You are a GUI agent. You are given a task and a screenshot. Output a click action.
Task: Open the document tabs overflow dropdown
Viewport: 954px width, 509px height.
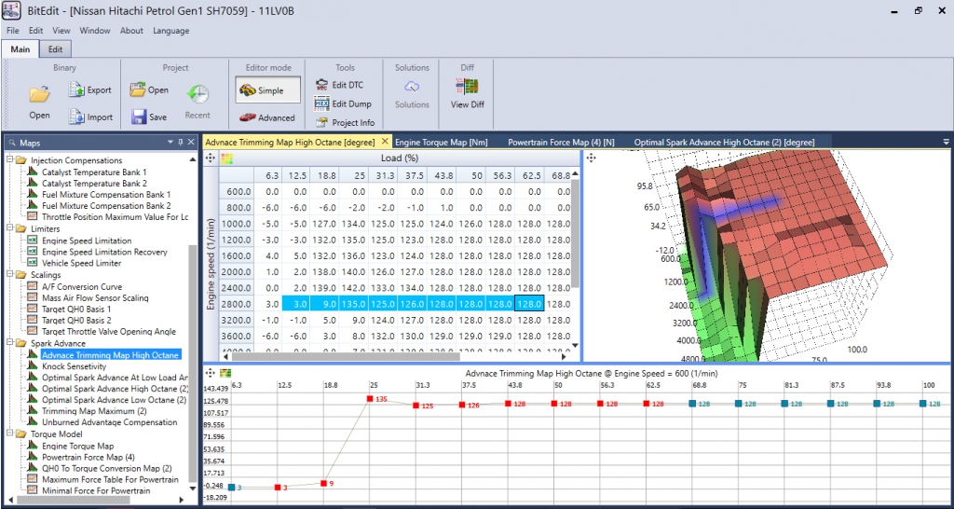tap(946, 142)
